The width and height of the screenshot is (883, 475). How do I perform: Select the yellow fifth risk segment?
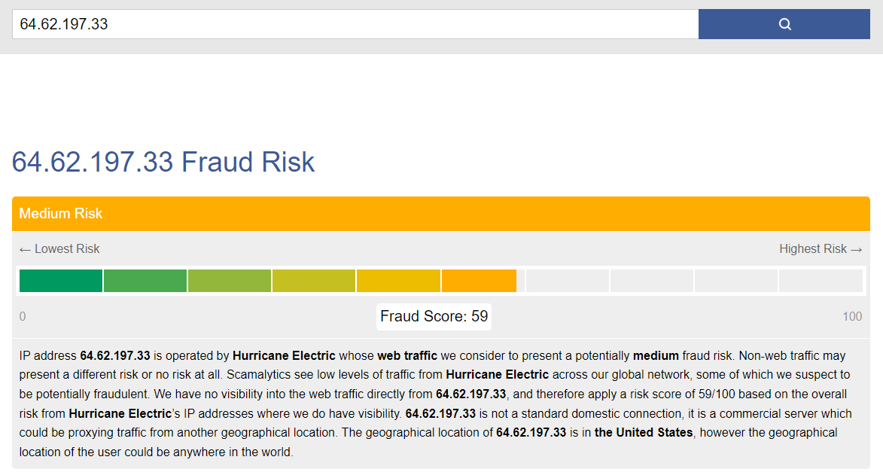click(x=398, y=281)
